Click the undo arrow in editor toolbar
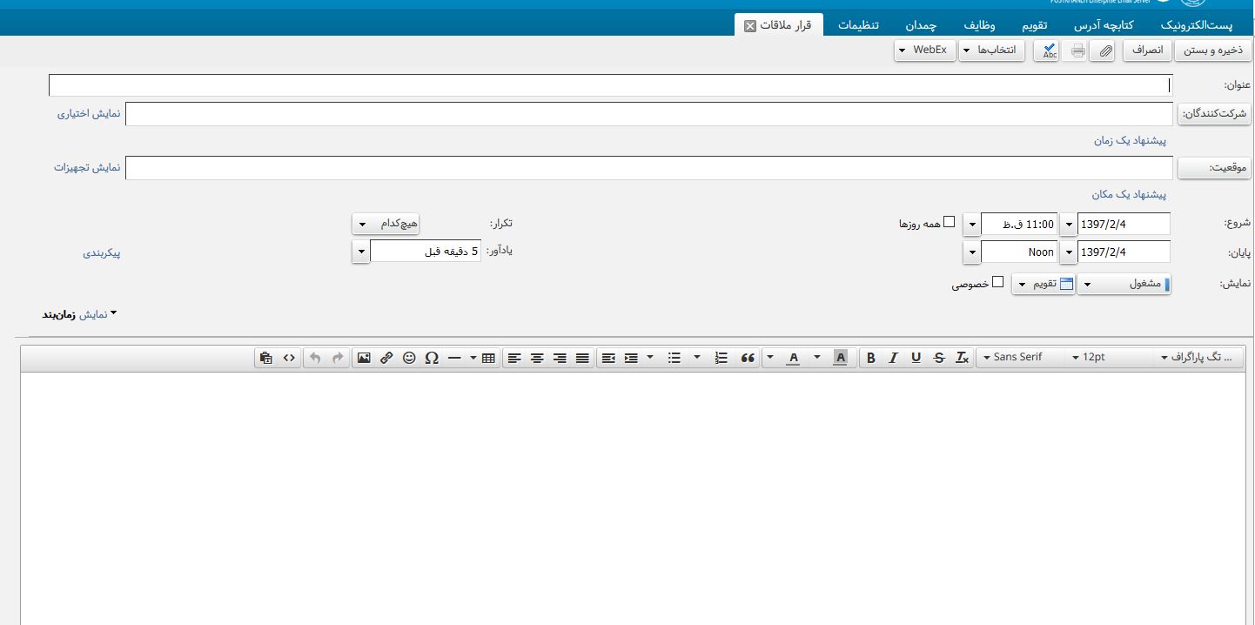This screenshot has height=625, width=1255. pyautogui.click(x=315, y=358)
